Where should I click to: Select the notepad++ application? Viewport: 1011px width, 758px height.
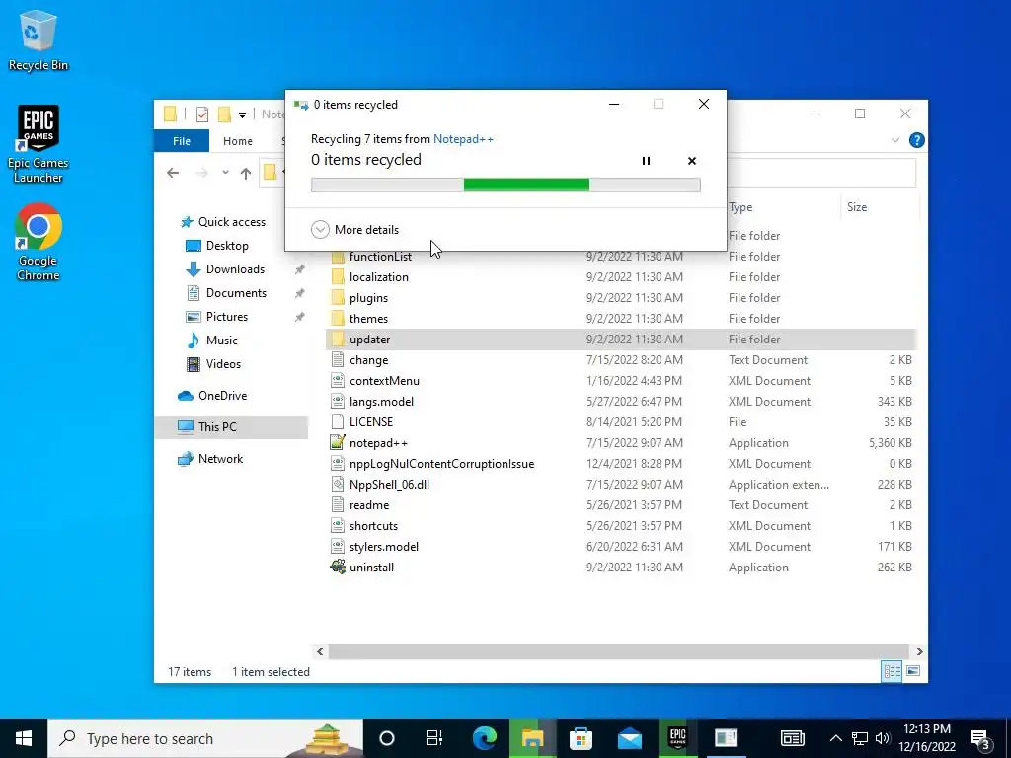point(378,443)
